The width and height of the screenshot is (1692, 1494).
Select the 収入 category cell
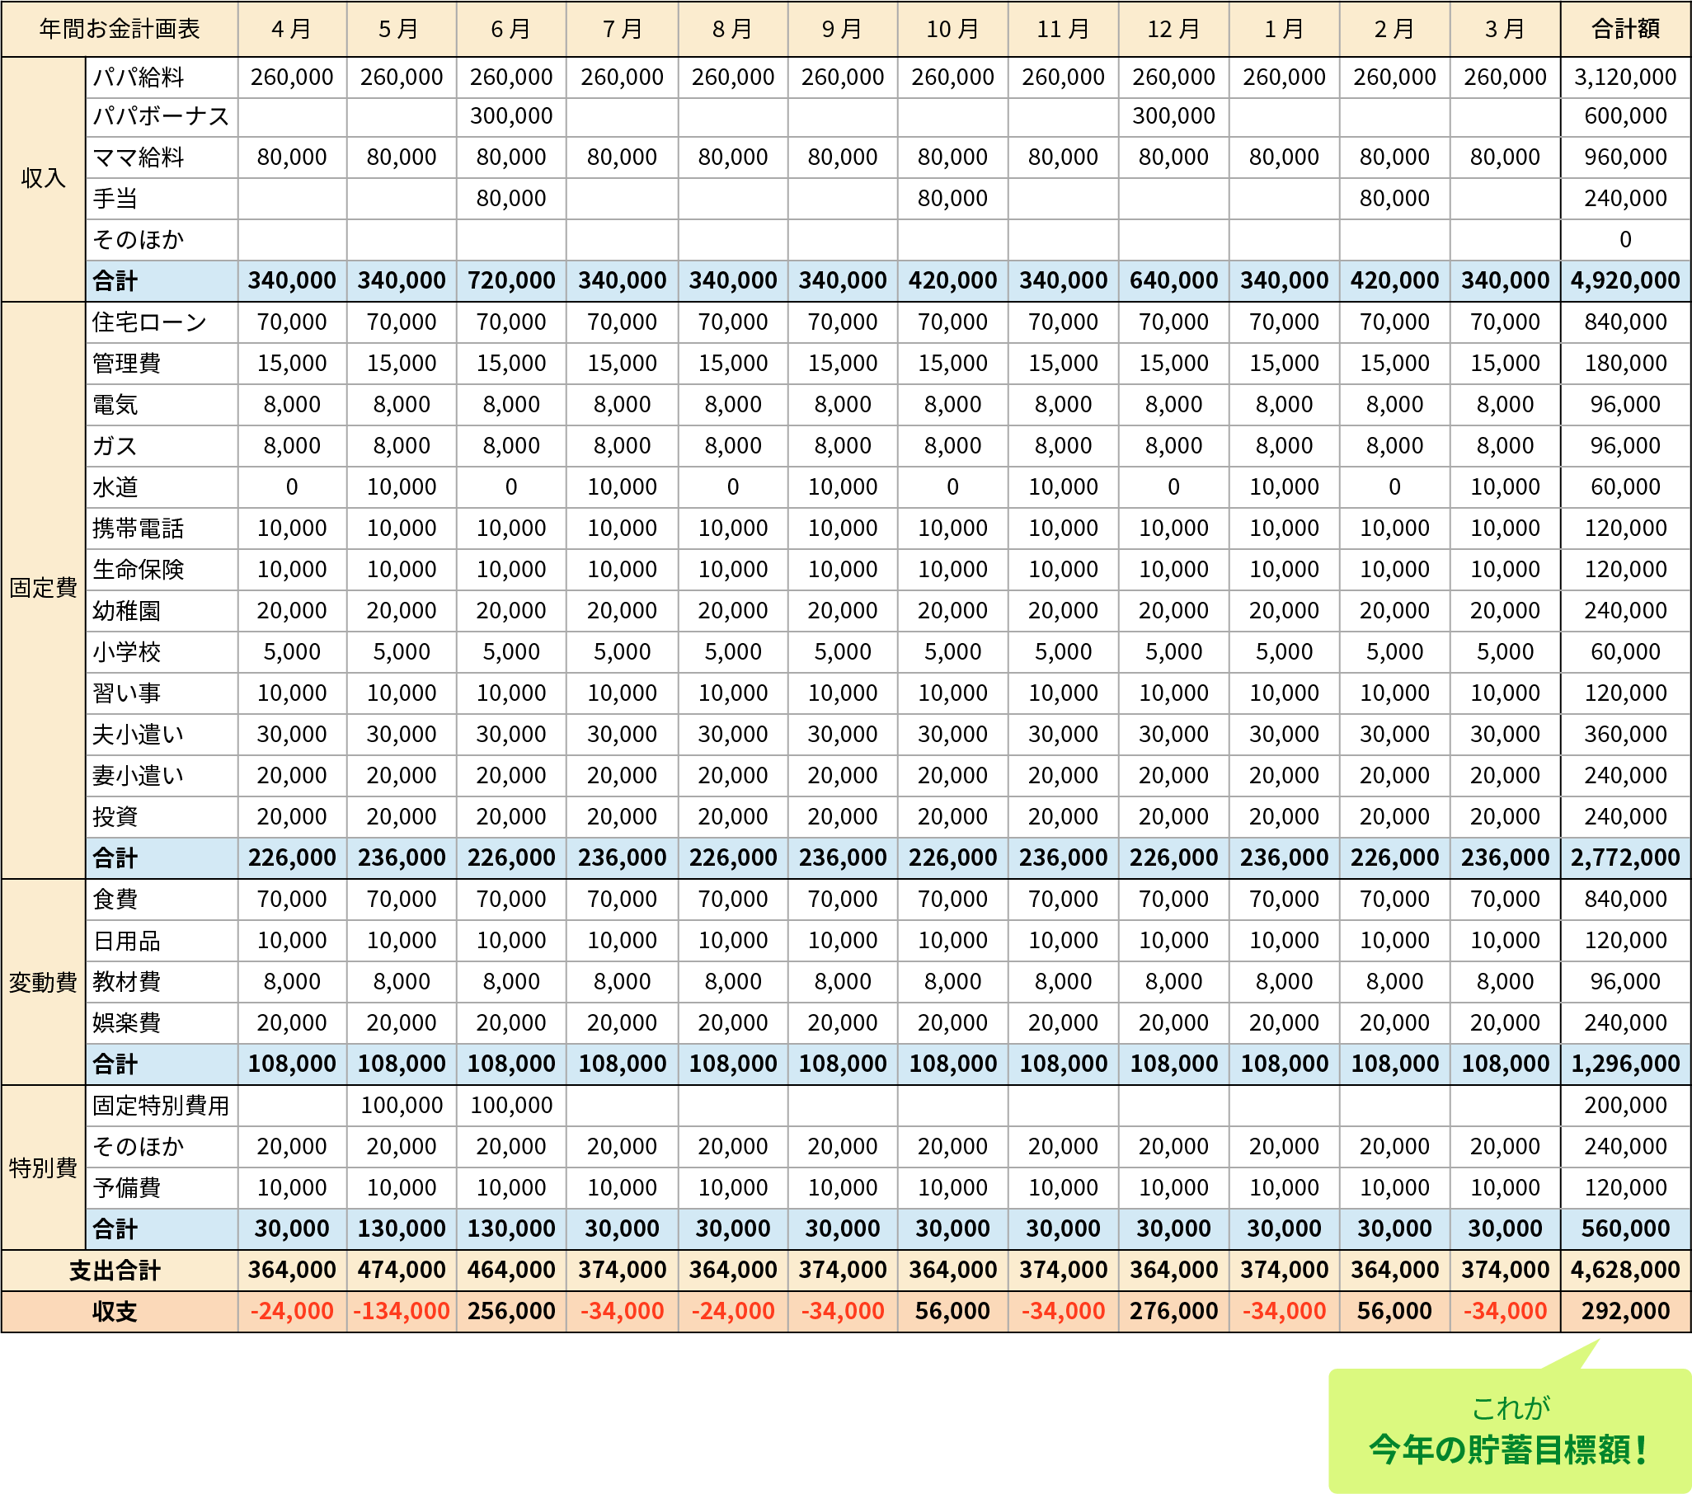43,178
